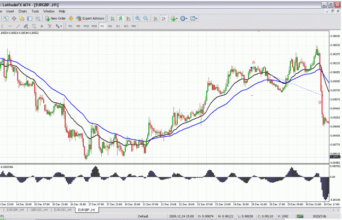Viewport: 342px width, 220px height.
Task: Toggle the Chart Shift icon
Action: pos(164,19)
